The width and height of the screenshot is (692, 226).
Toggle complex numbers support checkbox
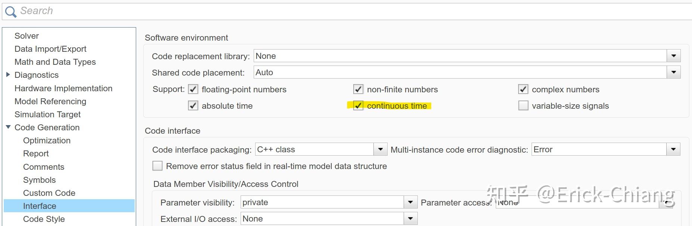tap(523, 89)
